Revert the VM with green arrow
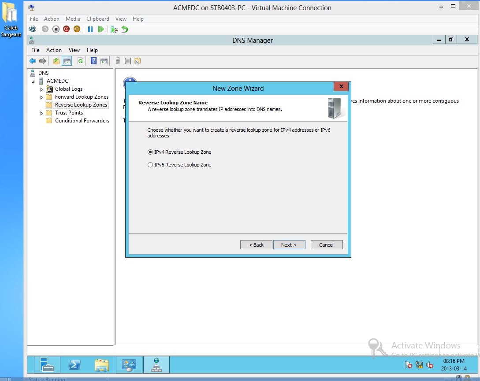The width and height of the screenshot is (480, 381). point(125,29)
